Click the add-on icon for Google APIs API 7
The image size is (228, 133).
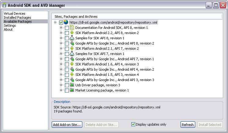pyautogui.click(x=72, y=59)
